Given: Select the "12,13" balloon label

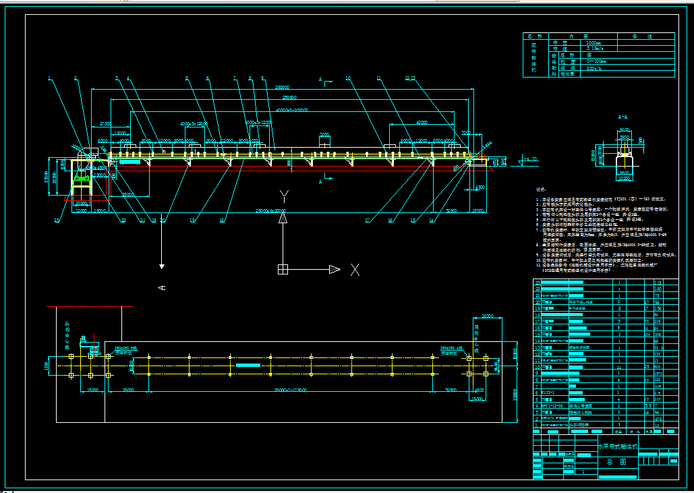Looking at the screenshot, I should 410,78.
